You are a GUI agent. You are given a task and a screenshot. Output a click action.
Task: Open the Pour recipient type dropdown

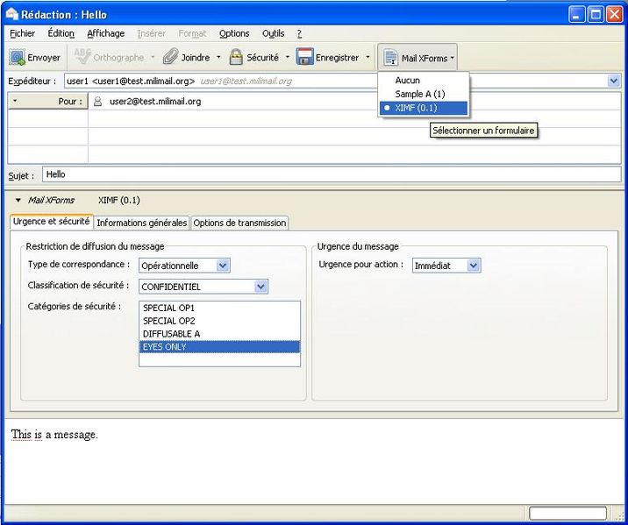click(48, 102)
